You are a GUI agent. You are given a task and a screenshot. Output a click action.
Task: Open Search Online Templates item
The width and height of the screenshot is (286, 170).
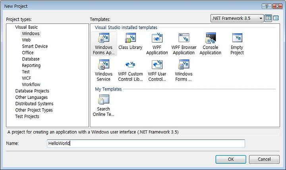[103, 105]
